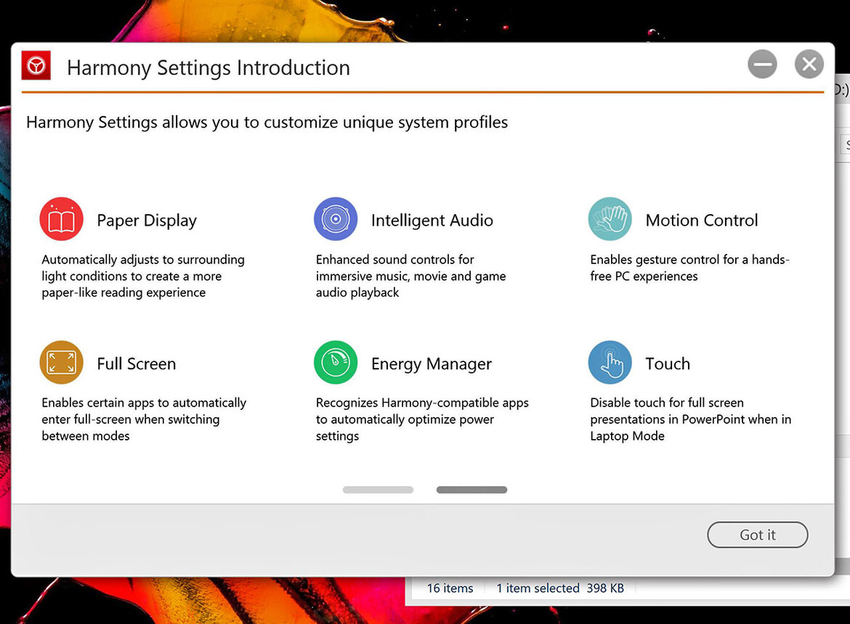Click the Intelligent Audio speaker icon

click(336, 219)
